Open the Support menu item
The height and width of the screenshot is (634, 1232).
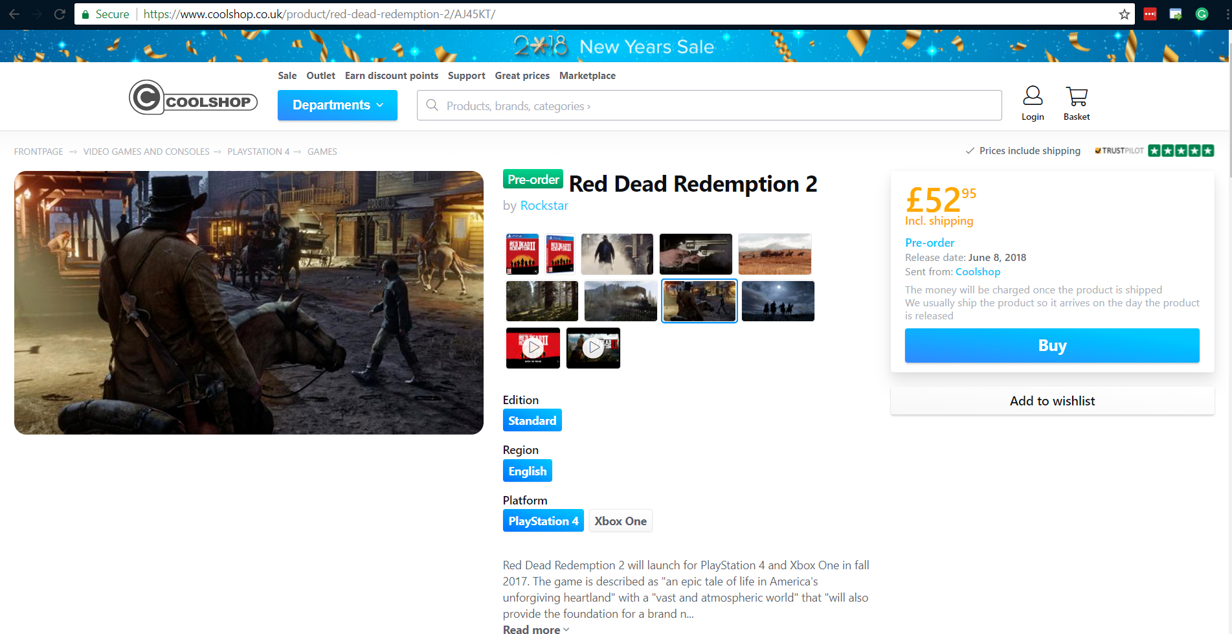tap(466, 76)
